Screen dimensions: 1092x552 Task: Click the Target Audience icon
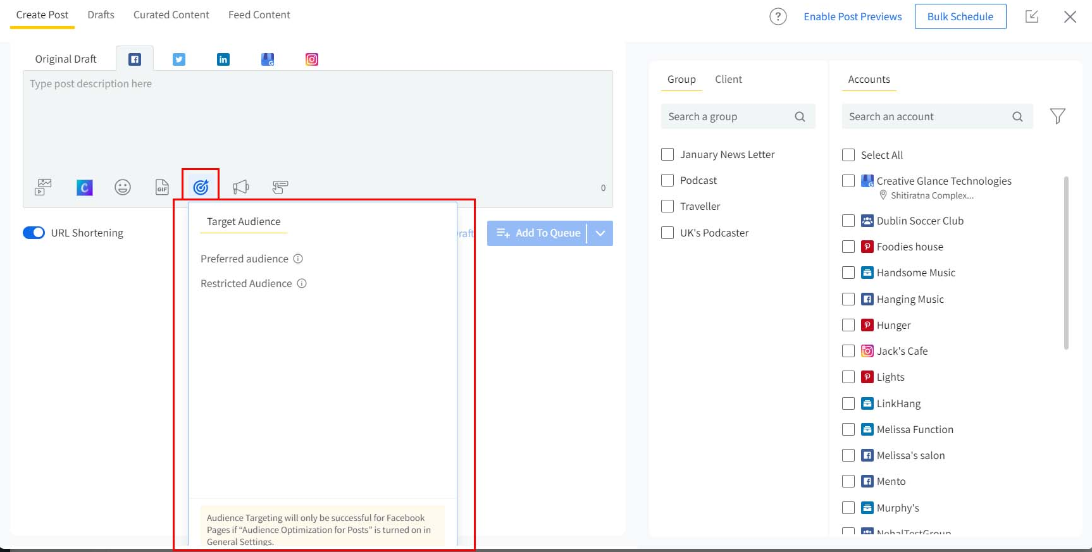tap(201, 187)
